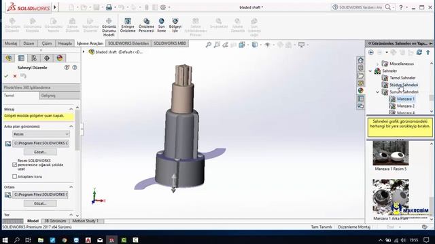The width and height of the screenshot is (435, 244).
Task: Open the Options gear icon
Action: [x=163, y=7]
